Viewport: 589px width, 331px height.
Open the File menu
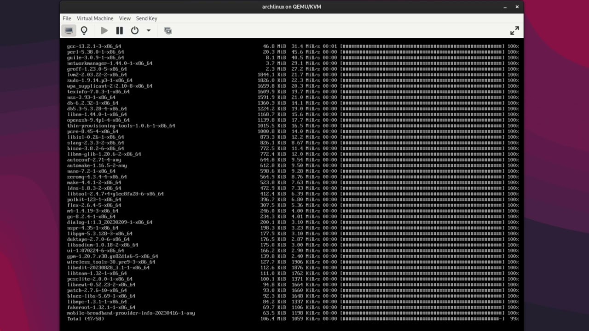click(67, 18)
